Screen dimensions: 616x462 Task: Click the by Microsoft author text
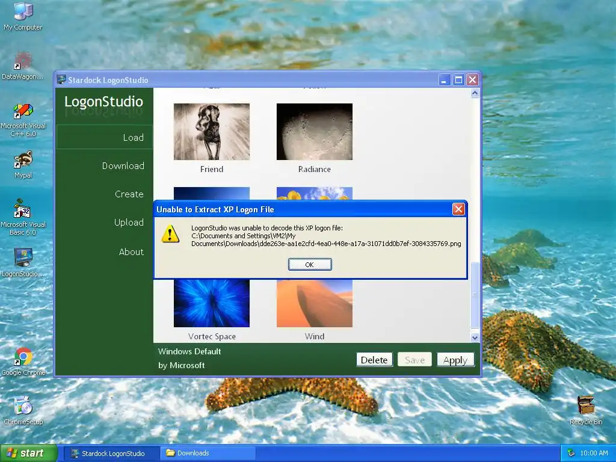(181, 365)
